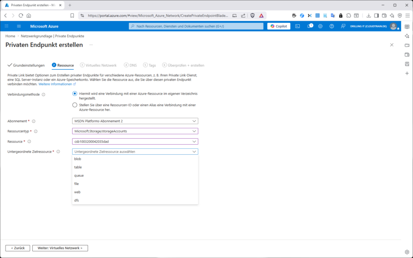
Task: Focus the Azure resource search box
Action: pos(196,26)
